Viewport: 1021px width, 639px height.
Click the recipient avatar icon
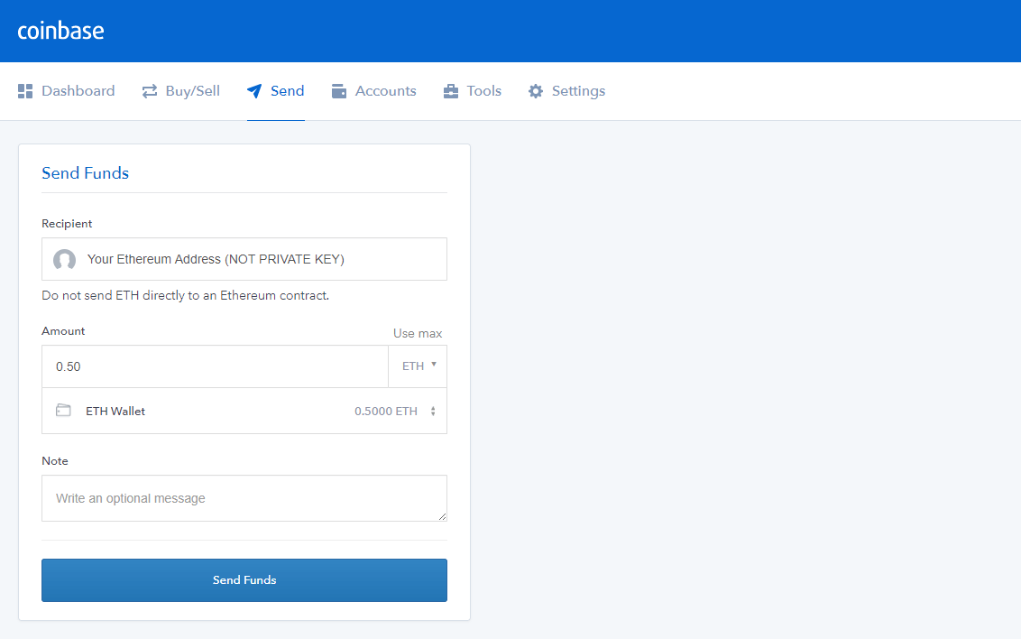pyautogui.click(x=64, y=259)
